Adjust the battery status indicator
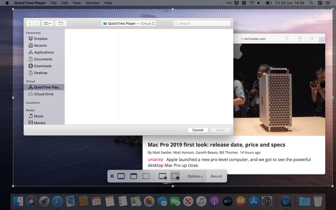Image resolution: width=336 pixels, height=210 pixels. [268, 3]
